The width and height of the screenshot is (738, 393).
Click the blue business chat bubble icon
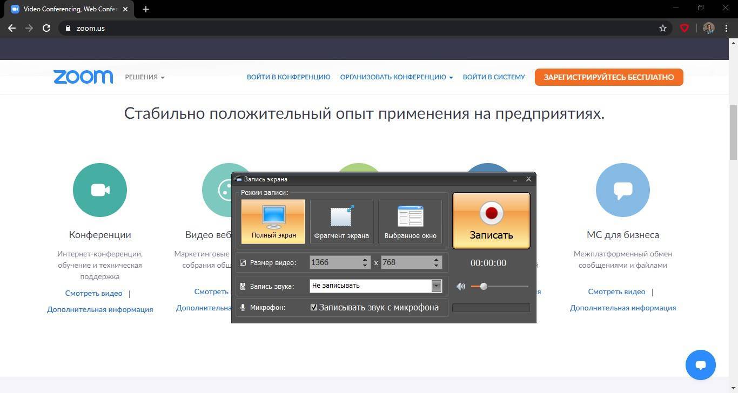coord(622,190)
